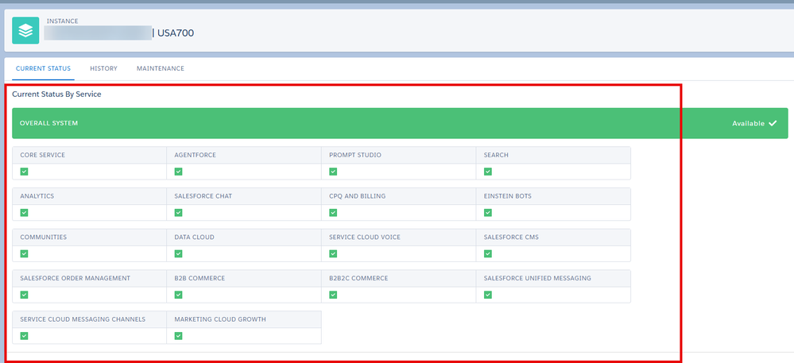Click the Core Service green status icon

click(x=25, y=172)
